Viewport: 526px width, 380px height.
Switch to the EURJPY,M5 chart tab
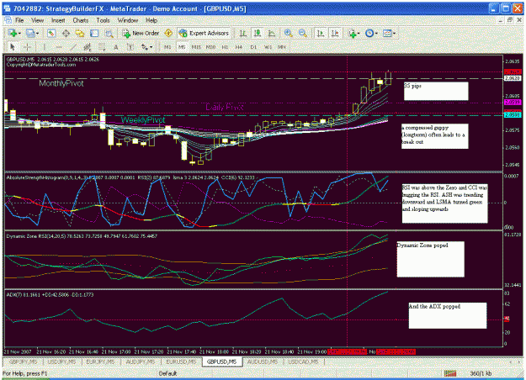[x=100, y=362]
